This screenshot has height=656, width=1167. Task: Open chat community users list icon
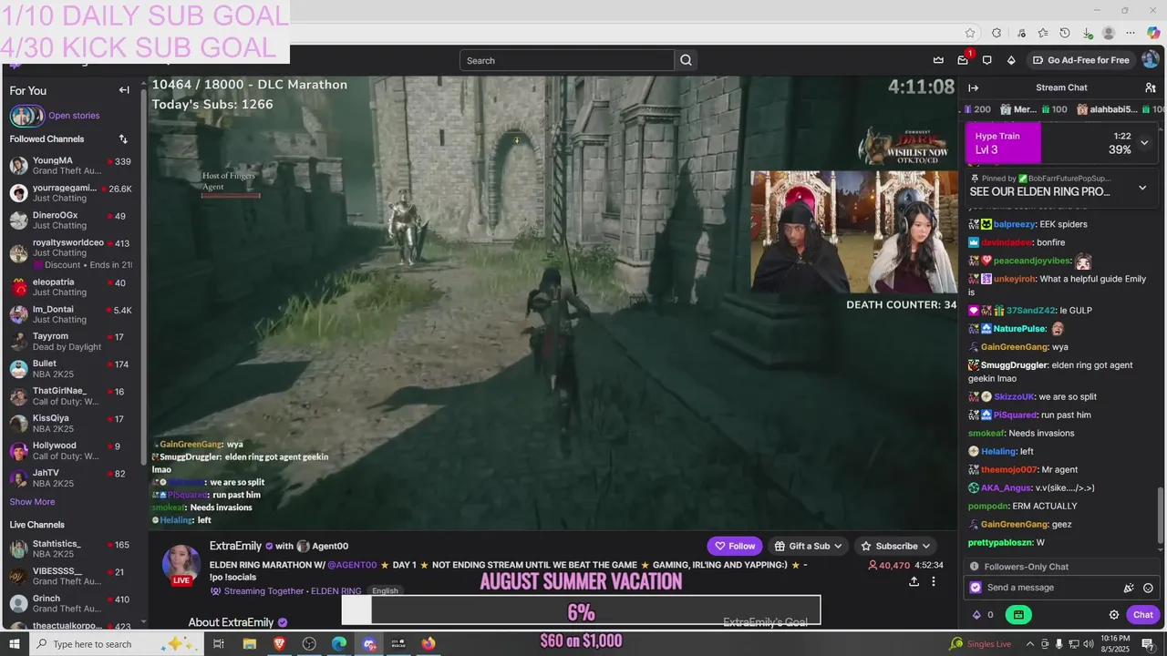[1151, 87]
